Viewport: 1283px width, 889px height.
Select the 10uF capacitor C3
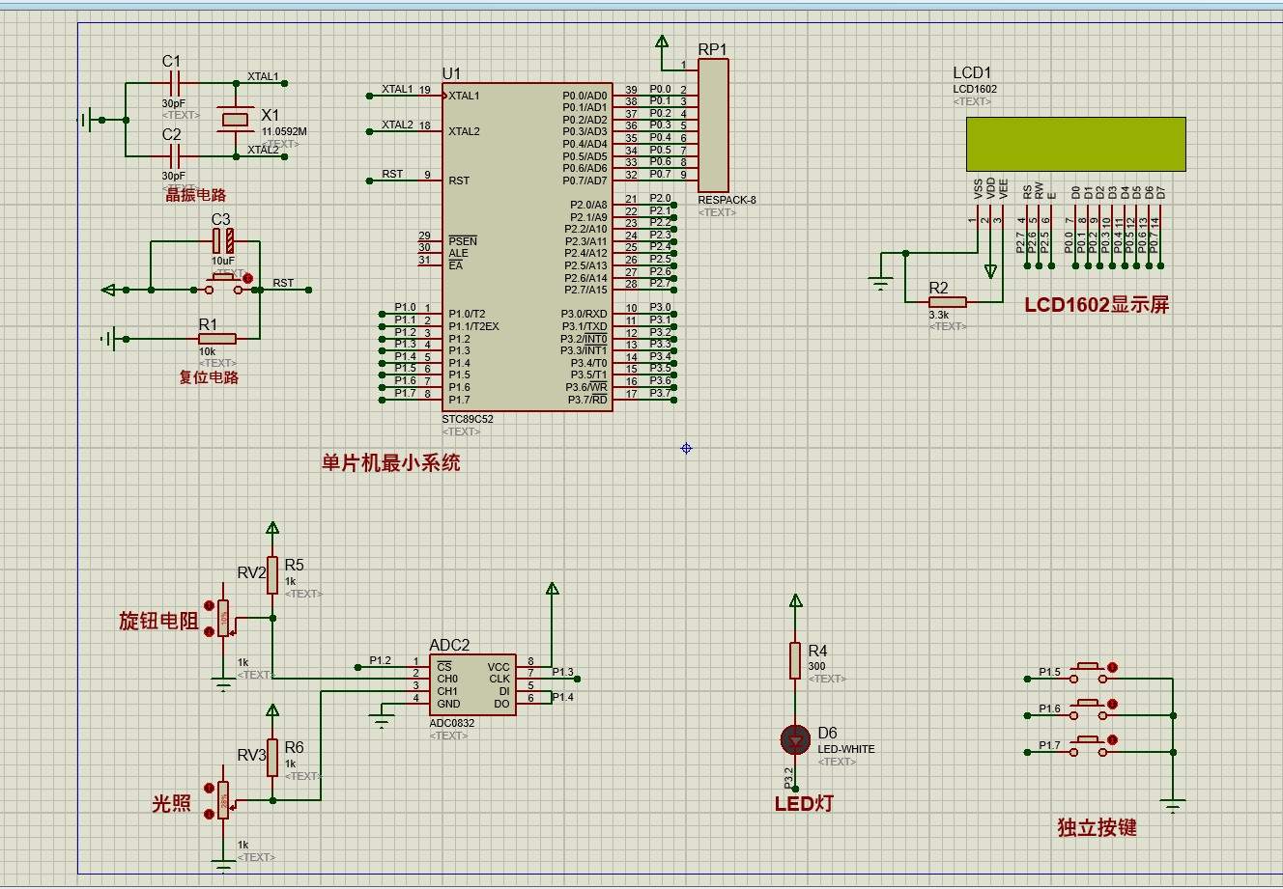[223, 240]
